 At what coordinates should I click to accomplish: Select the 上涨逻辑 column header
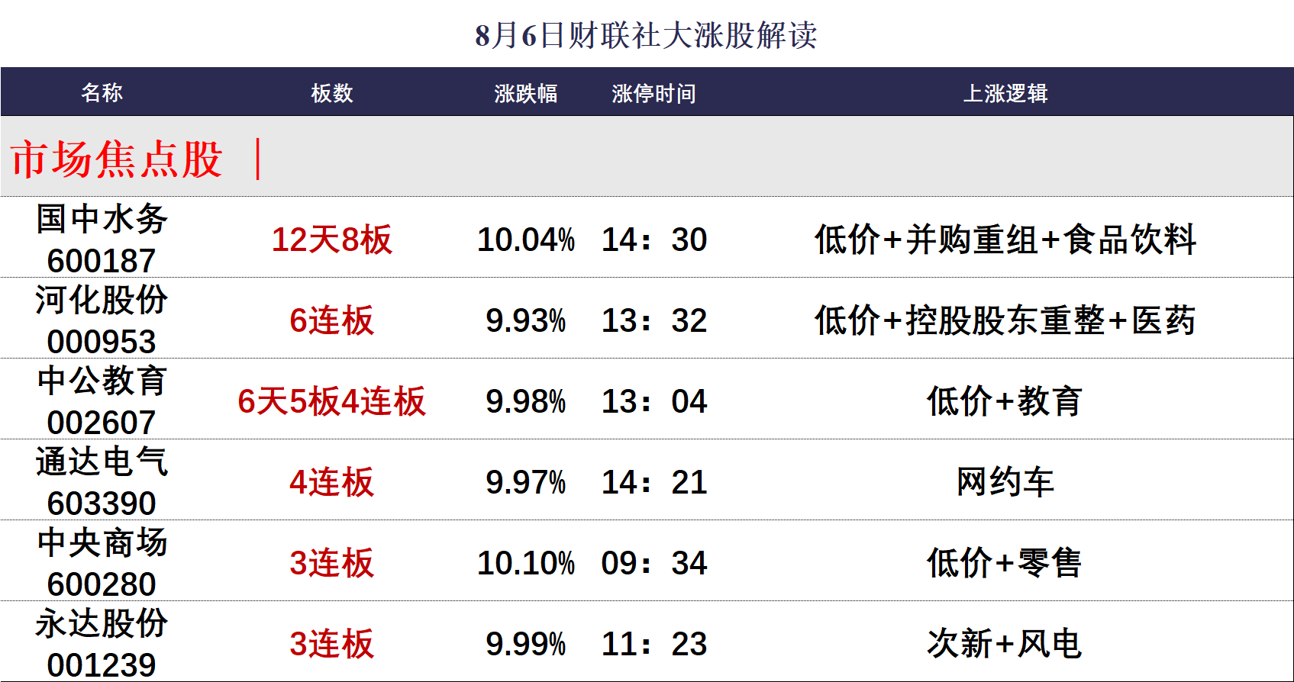(x=1005, y=93)
